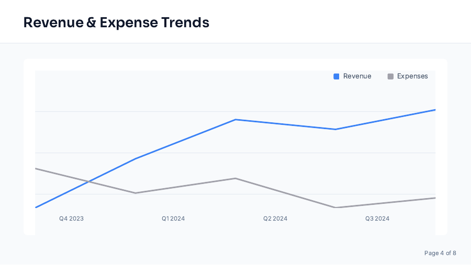Click the Page 4 of 8 indicator
Screen dimensions: 471x265
pos(440,253)
